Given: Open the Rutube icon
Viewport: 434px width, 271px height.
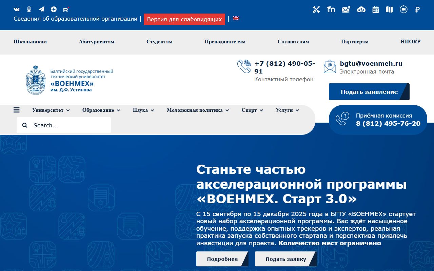Looking at the screenshot, I should (x=66, y=9).
